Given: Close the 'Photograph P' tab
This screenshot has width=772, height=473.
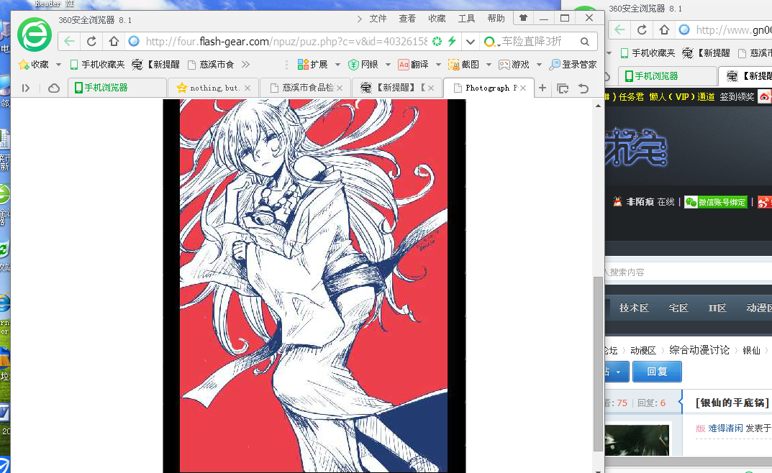Looking at the screenshot, I should tap(523, 88).
